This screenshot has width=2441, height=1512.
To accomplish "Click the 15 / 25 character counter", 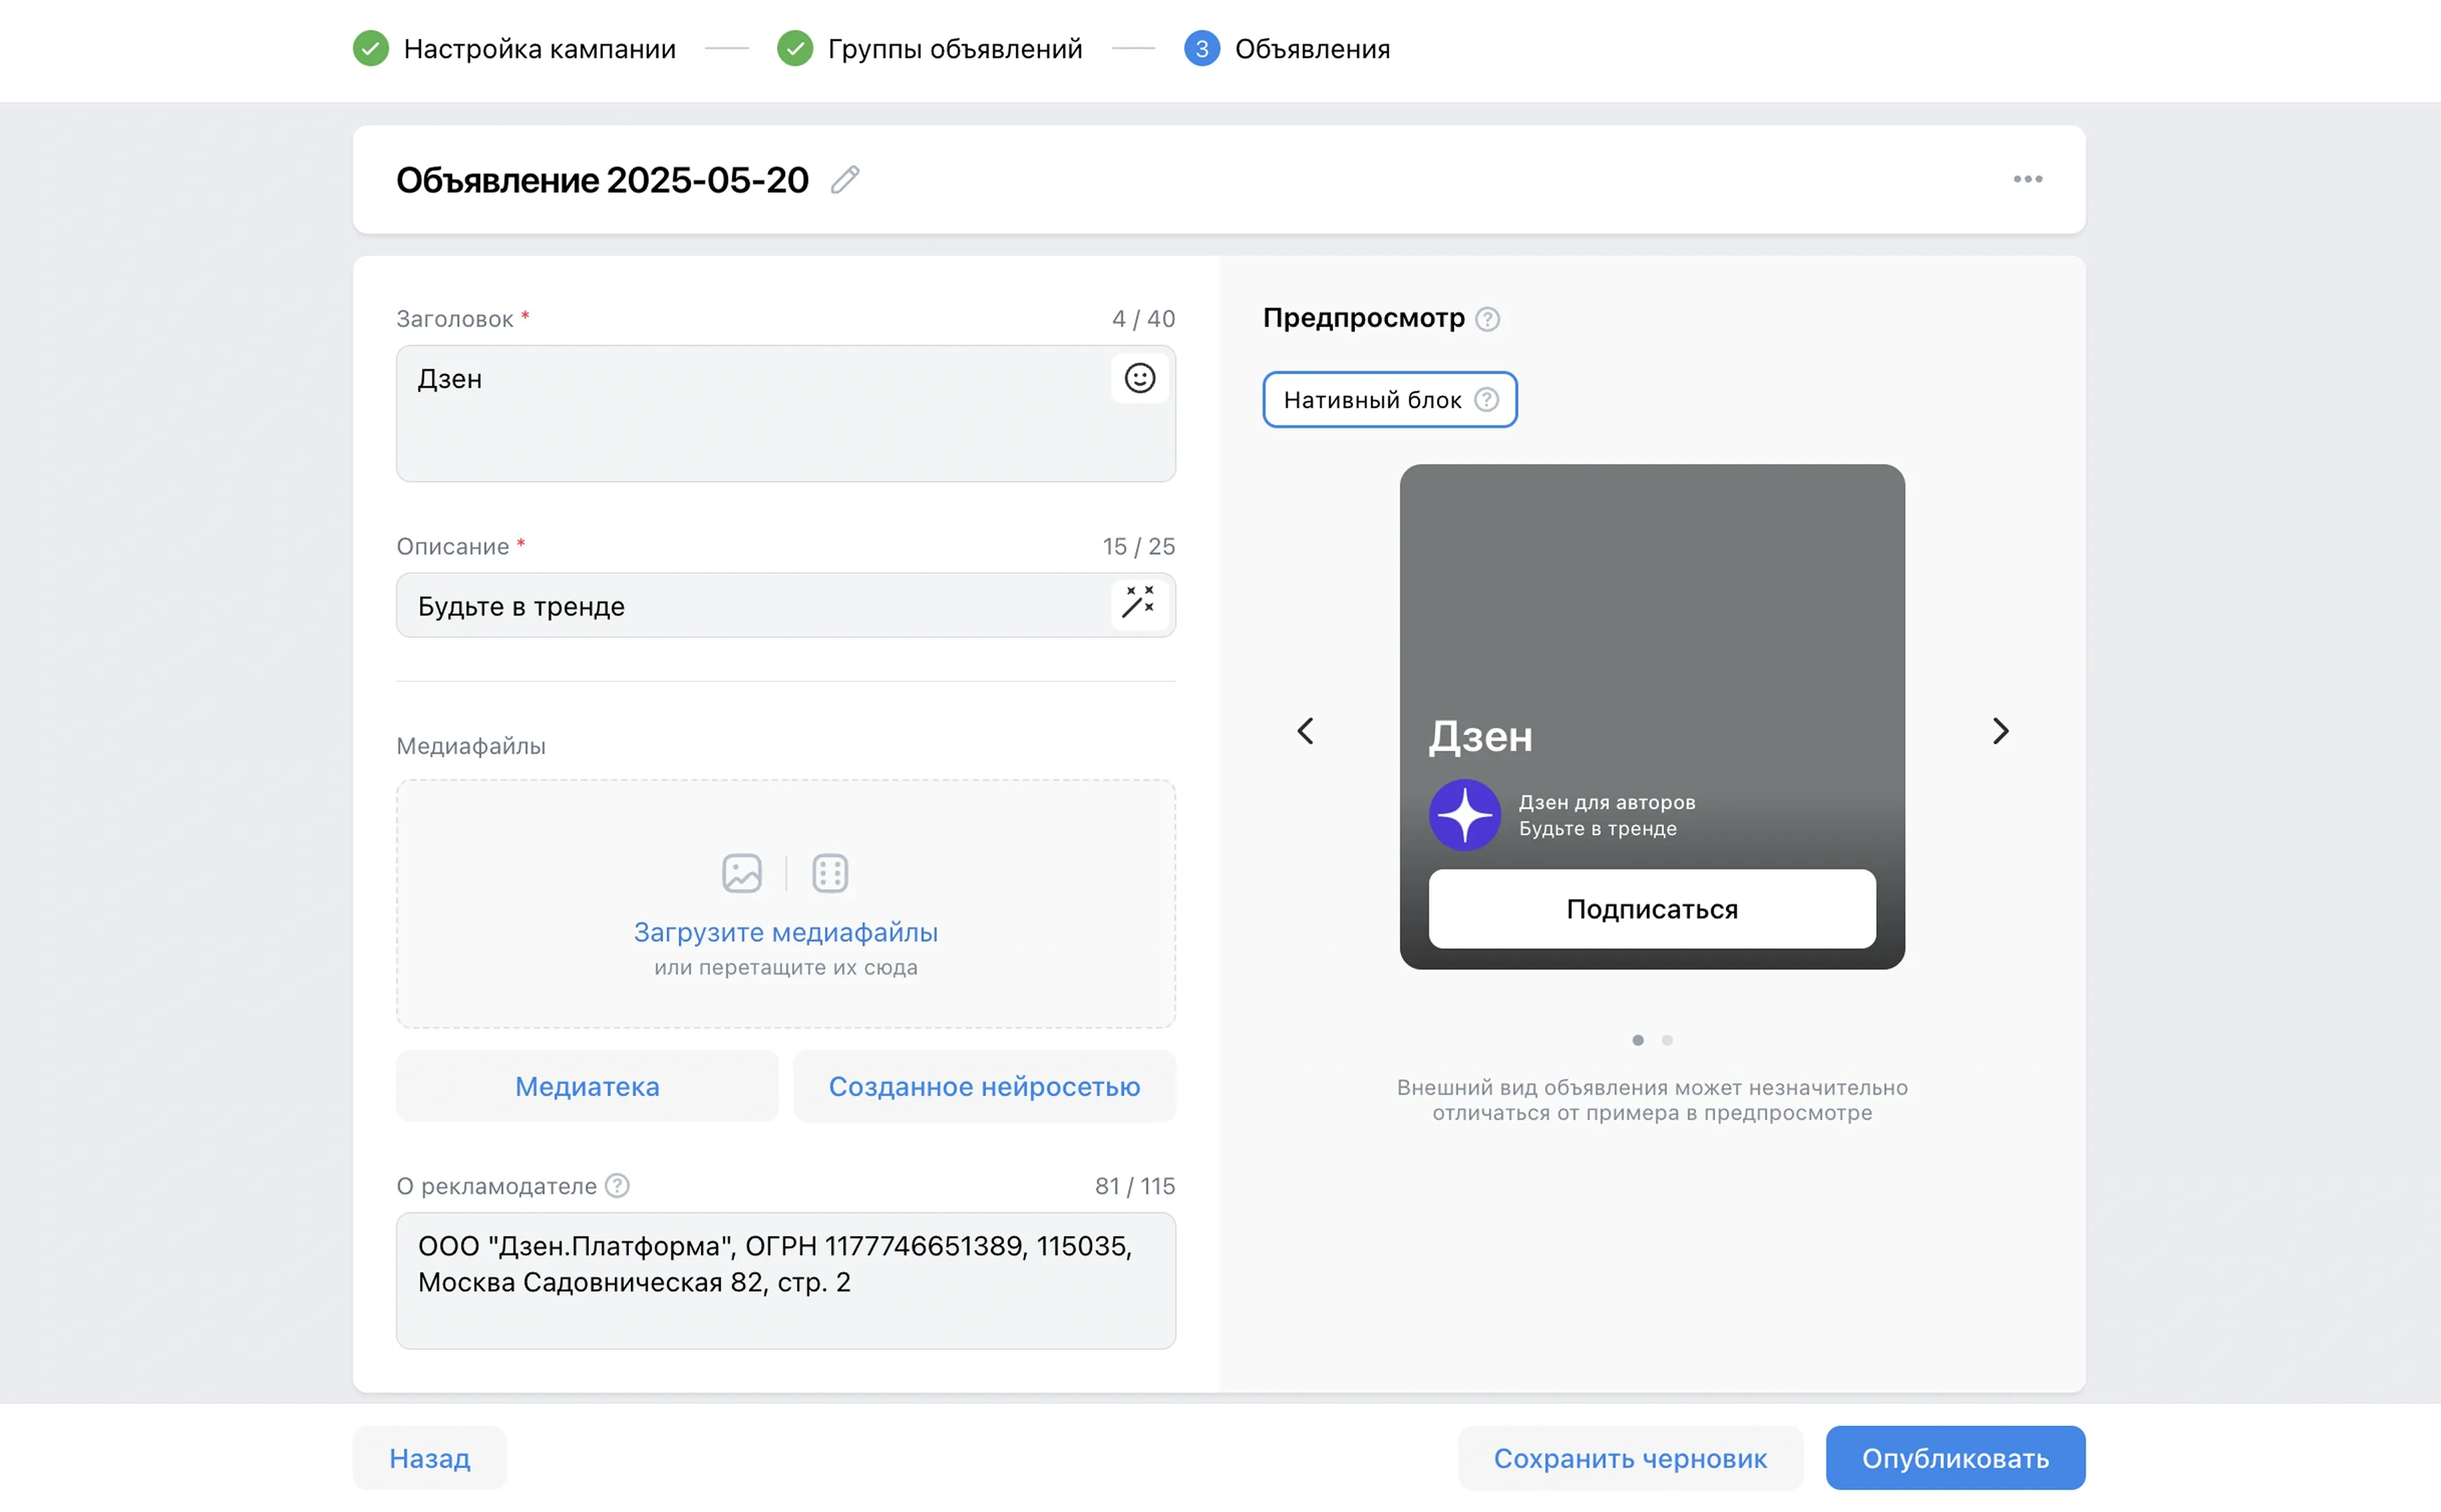I will 1138,547.
